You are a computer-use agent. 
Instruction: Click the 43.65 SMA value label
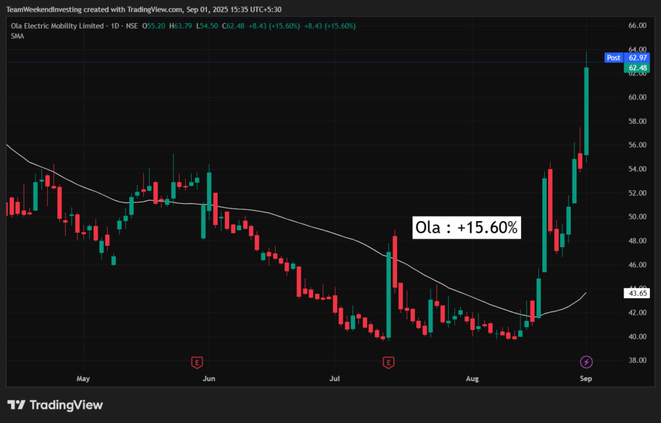pyautogui.click(x=637, y=293)
